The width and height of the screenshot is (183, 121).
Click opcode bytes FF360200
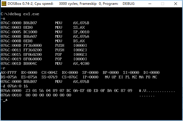(33, 50)
